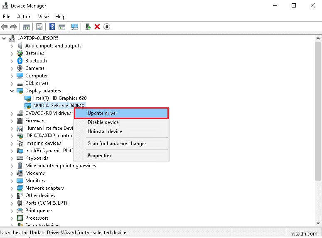Select Uninstall device in context menu
Screen dimensions: 322x238
[x=105, y=131]
